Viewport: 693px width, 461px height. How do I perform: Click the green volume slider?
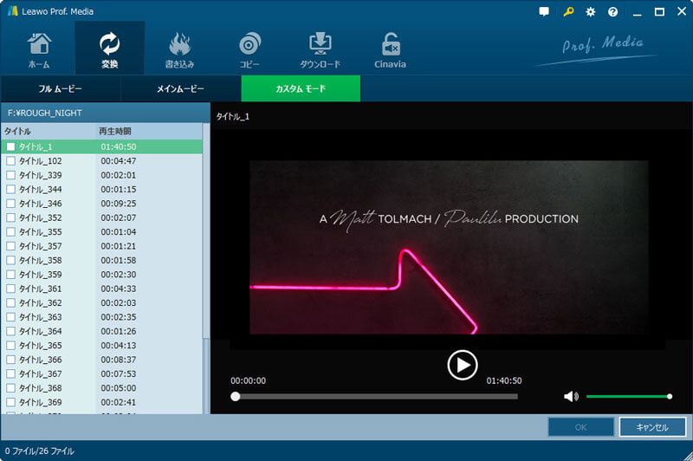tap(627, 396)
